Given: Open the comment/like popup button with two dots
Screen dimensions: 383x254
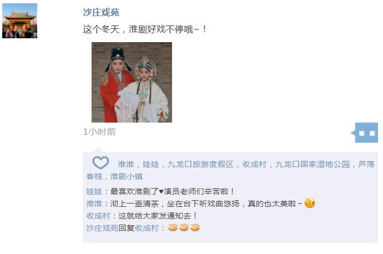Looking at the screenshot, I should (365, 133).
